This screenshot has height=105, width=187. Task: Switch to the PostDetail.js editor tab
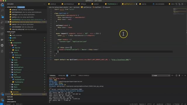(112, 4)
